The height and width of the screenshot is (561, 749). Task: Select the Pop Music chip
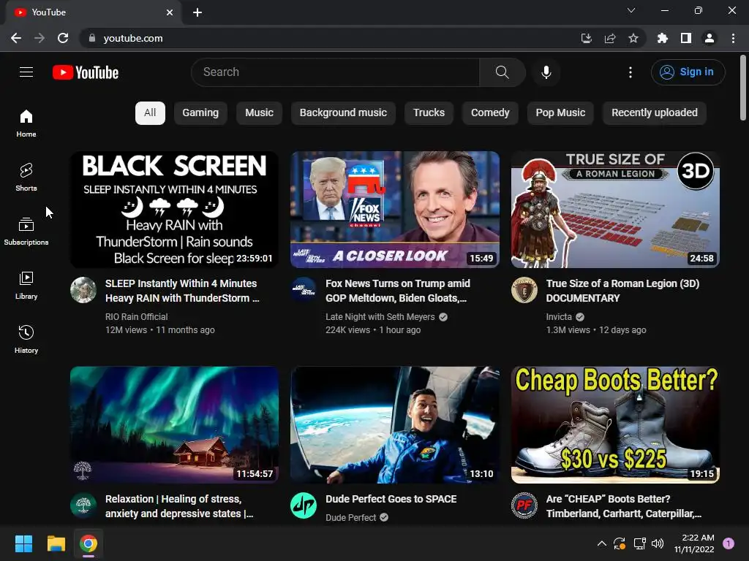560,113
